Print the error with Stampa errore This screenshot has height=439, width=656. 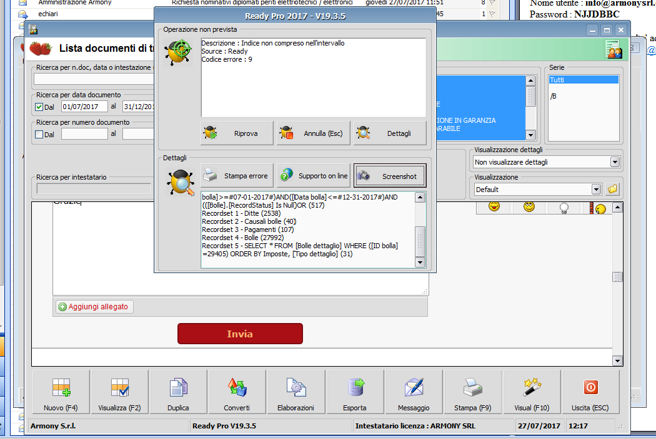237,176
